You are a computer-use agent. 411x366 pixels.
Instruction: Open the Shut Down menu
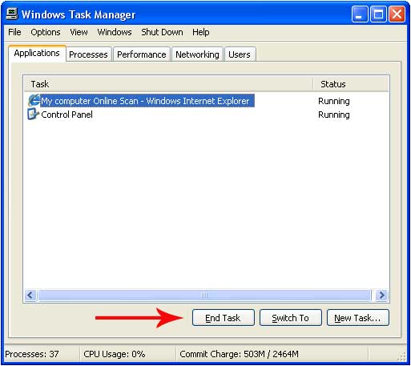click(x=162, y=32)
